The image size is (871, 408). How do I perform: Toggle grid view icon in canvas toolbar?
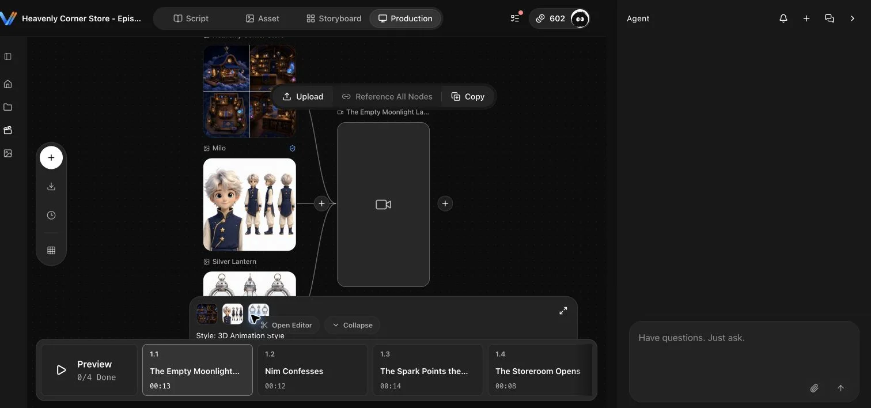[51, 250]
